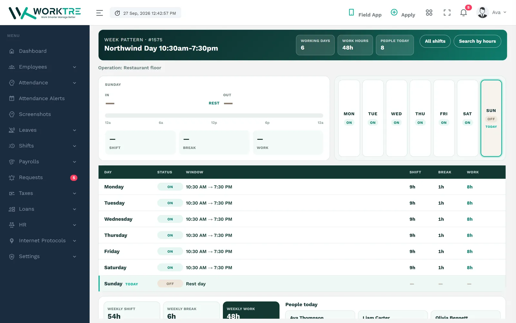This screenshot has width=516, height=323.
Task: Expand the Employees menu chevron
Action: click(74, 67)
